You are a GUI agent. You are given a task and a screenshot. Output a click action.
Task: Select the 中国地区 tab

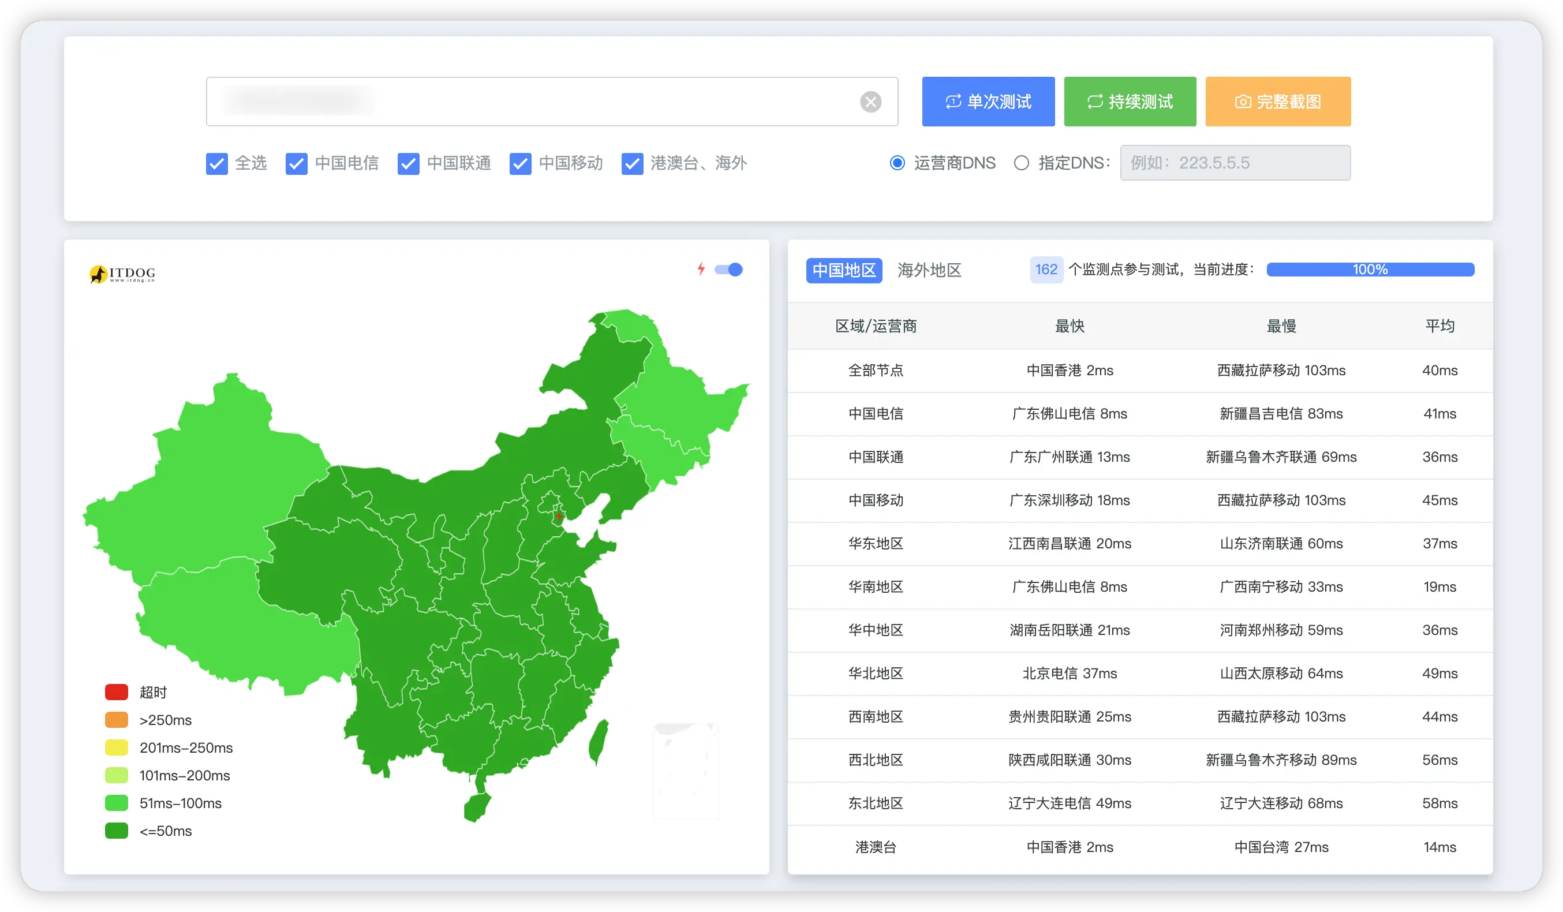[843, 270]
